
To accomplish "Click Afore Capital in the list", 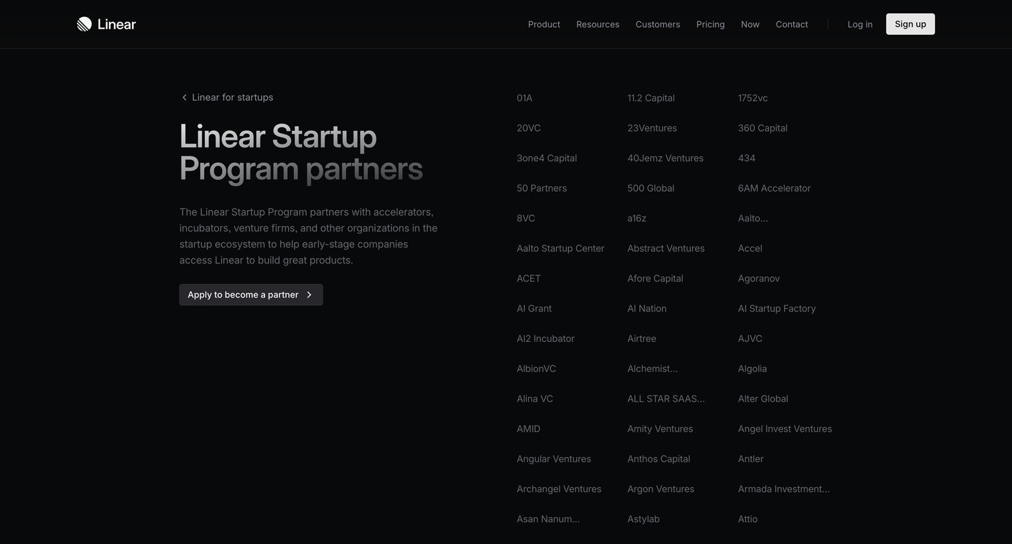I will 655,279.
